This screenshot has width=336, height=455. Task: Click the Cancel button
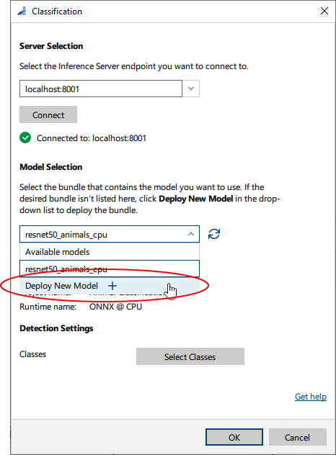point(297,437)
